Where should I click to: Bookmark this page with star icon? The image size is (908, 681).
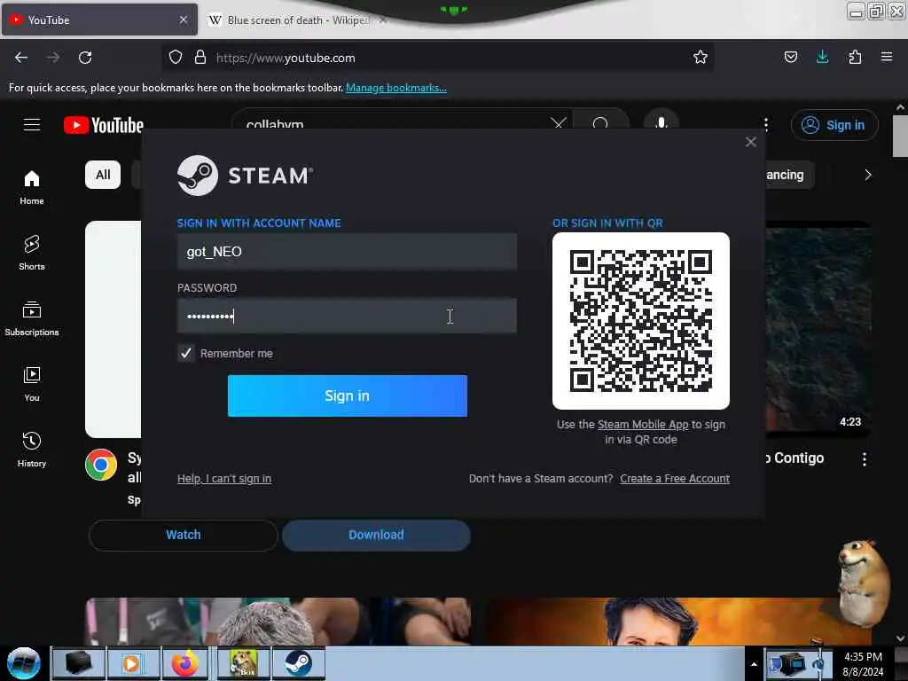[701, 58]
